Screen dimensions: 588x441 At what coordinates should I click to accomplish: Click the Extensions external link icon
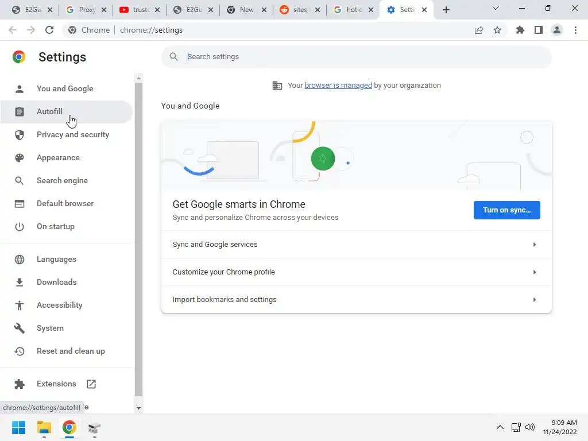[91, 384]
